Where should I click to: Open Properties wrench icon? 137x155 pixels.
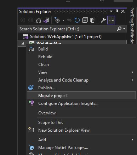[x=103, y=20]
